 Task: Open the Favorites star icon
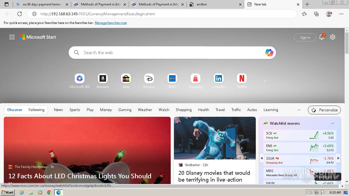pos(304,14)
